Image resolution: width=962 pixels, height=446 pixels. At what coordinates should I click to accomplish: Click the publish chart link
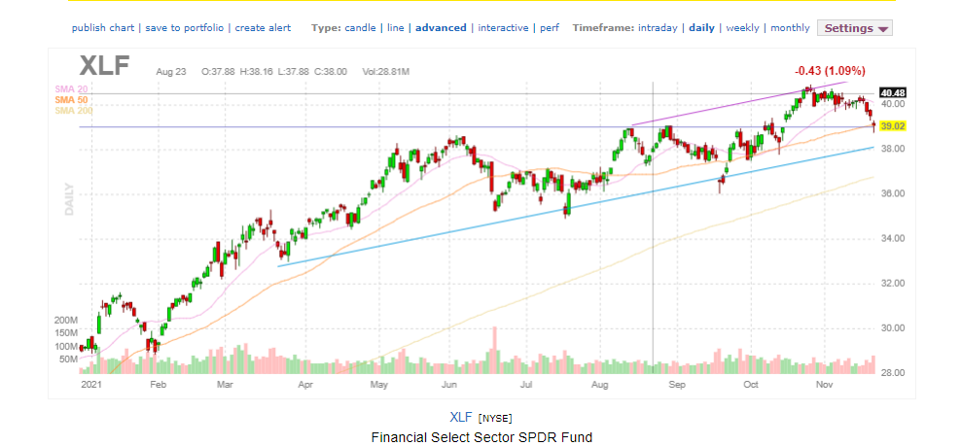tap(104, 27)
